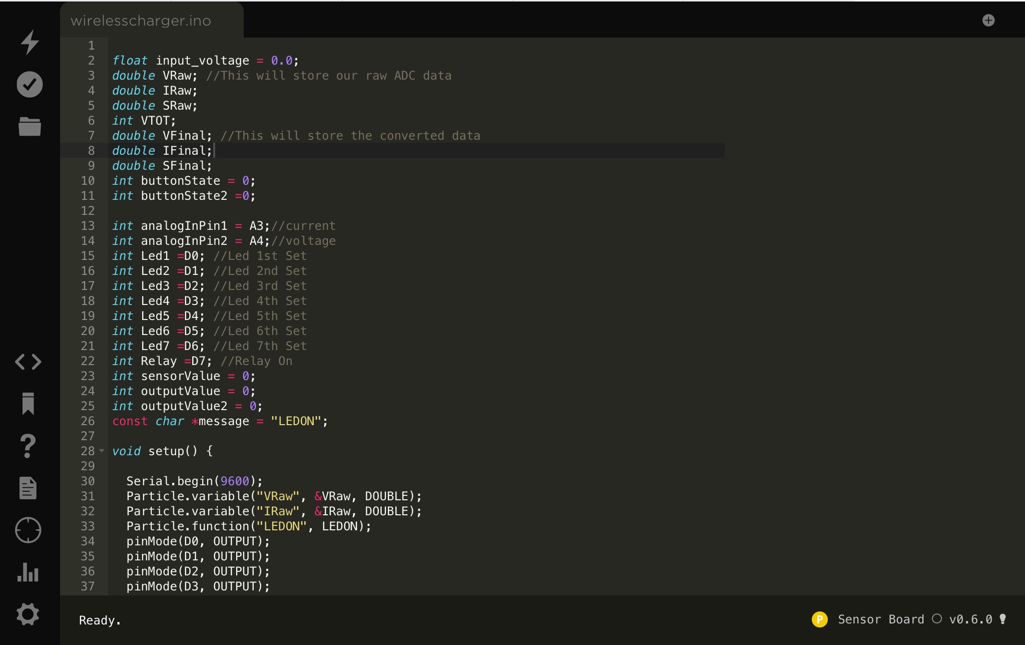Add a new file tab with the plus icon
Screen dimensions: 1025x645
click(x=988, y=21)
